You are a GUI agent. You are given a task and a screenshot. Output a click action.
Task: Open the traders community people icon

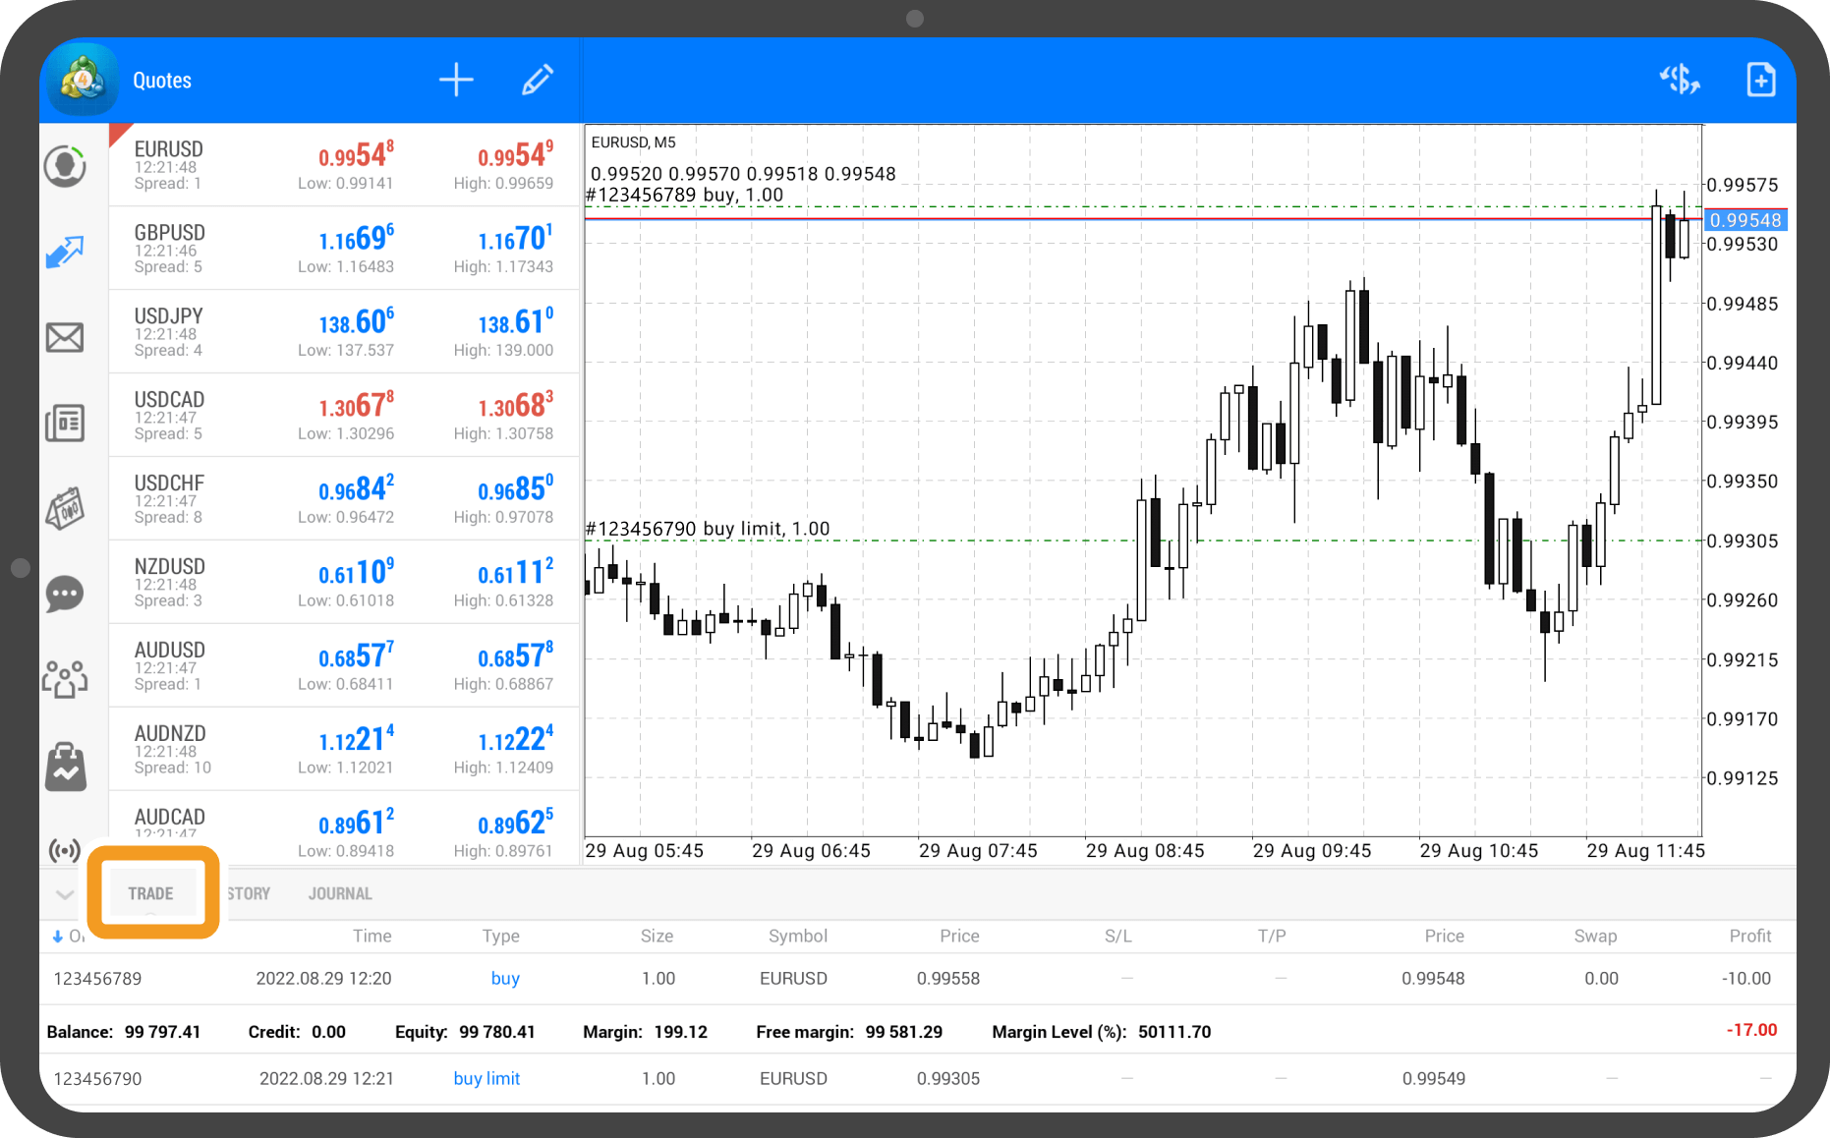click(x=65, y=678)
